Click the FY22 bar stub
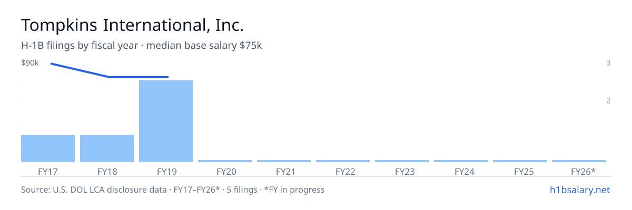The image size is (632, 210). [343, 161]
